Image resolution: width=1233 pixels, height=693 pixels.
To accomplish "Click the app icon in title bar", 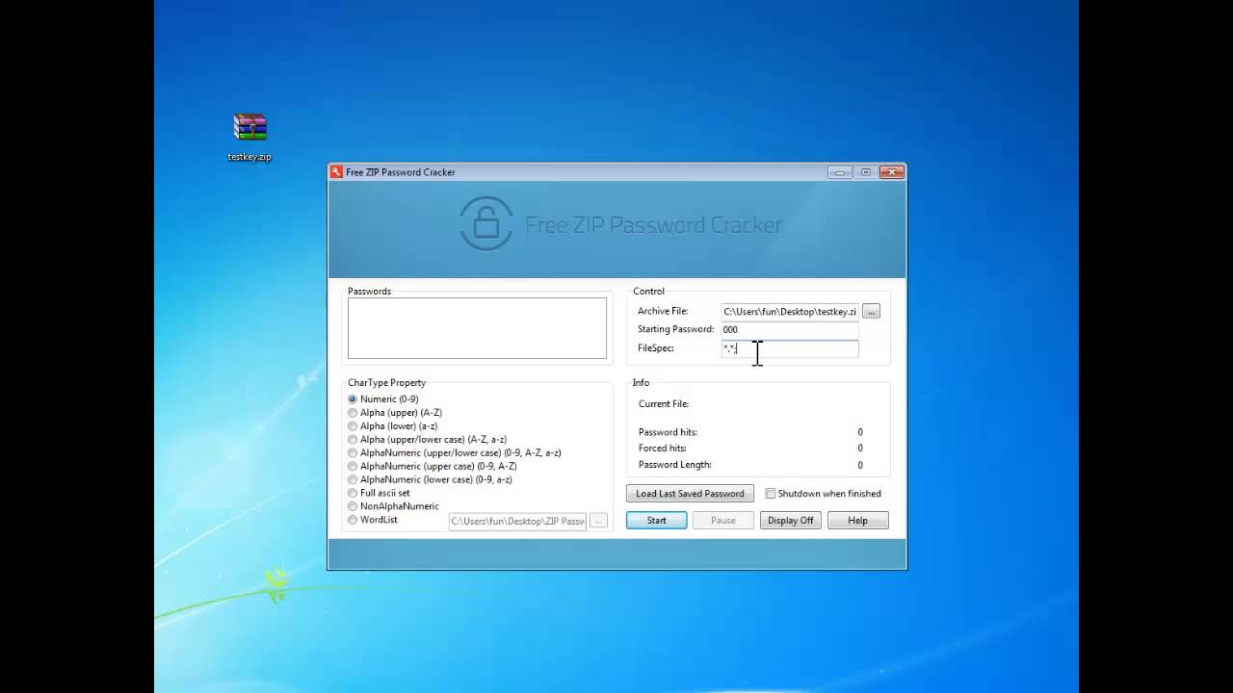I will click(x=336, y=172).
